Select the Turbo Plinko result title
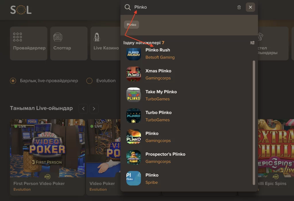Viewport: 294px width, 201px height. (x=158, y=113)
